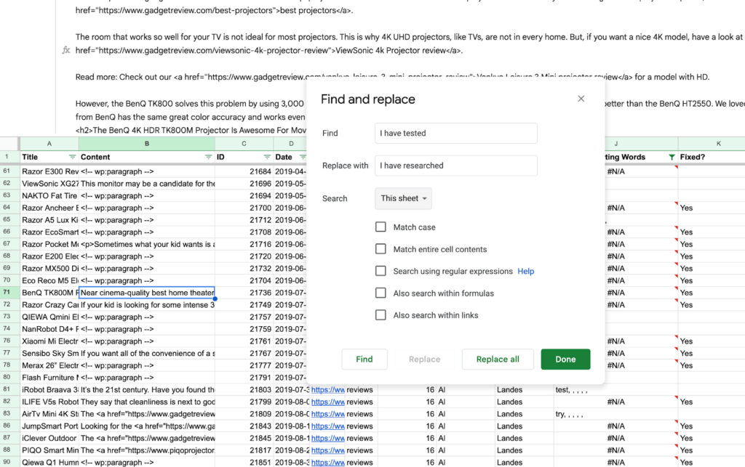Open the Search scope dropdown This sheet

click(x=403, y=198)
